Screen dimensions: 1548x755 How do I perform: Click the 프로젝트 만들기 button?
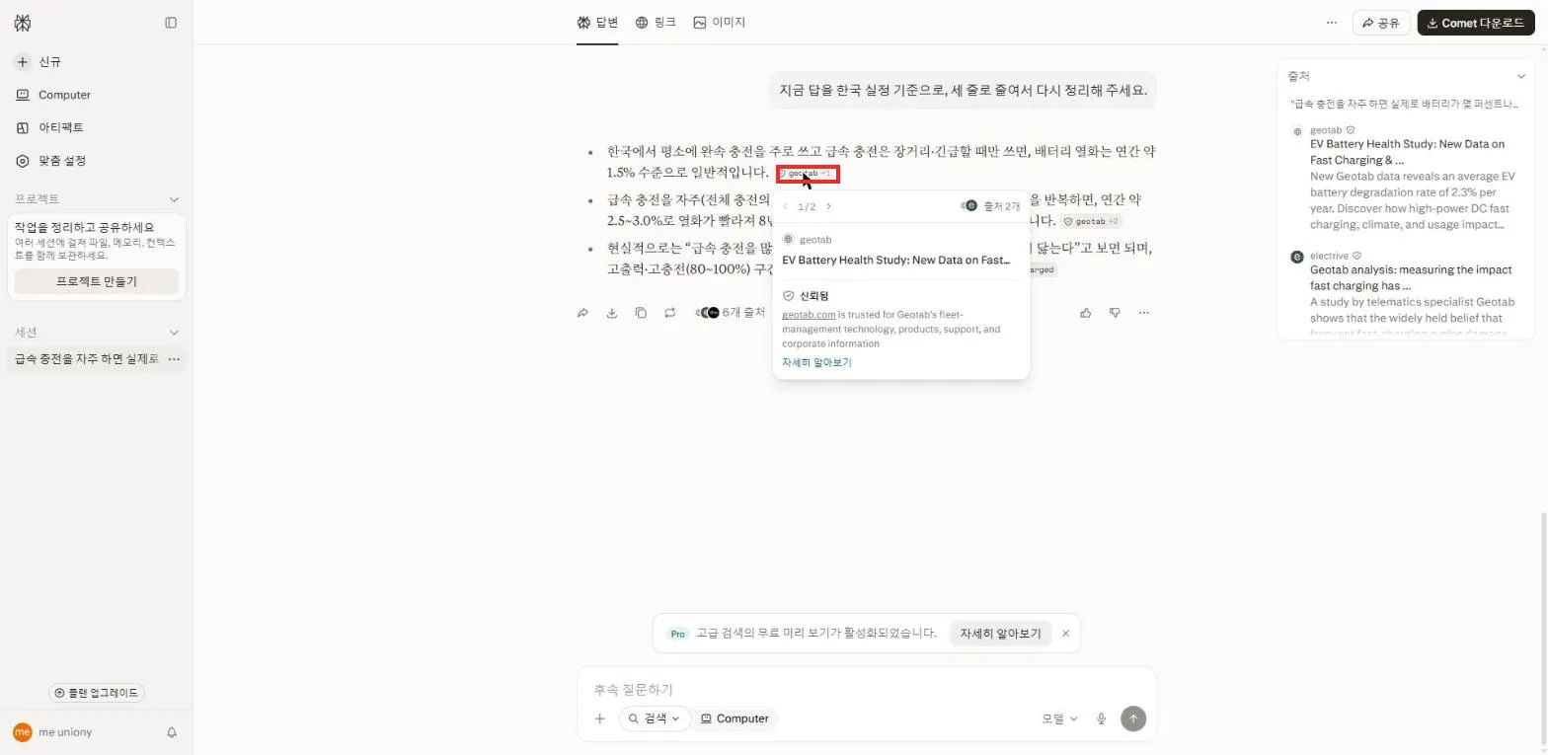(97, 281)
